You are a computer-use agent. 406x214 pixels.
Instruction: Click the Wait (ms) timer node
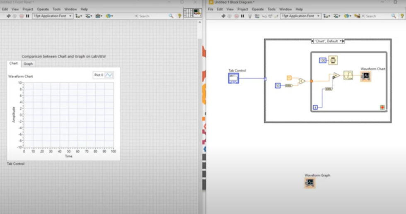pyautogui.click(x=333, y=60)
